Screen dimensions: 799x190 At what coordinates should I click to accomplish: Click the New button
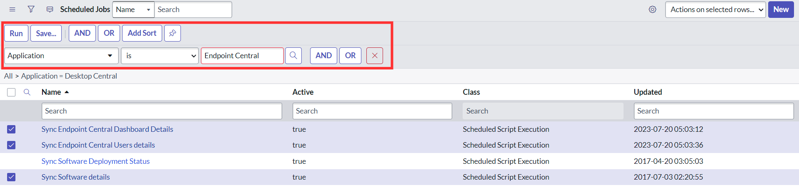coord(781,10)
